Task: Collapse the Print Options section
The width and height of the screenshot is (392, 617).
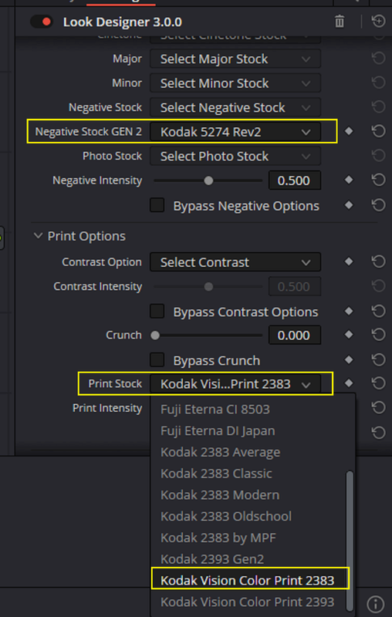Action: click(38, 236)
